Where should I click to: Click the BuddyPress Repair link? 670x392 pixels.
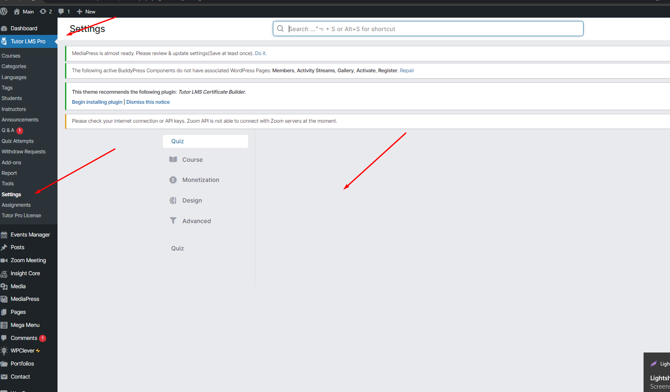(x=407, y=71)
